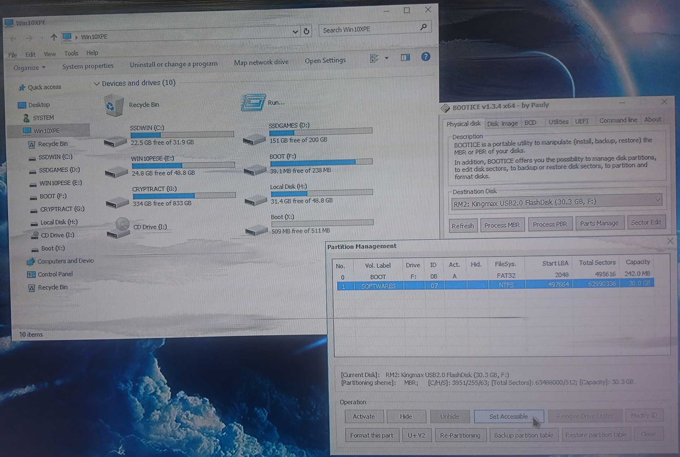Open the Organize dropdown

[30, 68]
